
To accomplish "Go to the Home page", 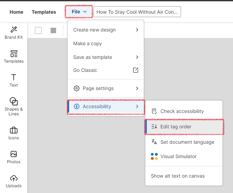I will click(x=16, y=12).
